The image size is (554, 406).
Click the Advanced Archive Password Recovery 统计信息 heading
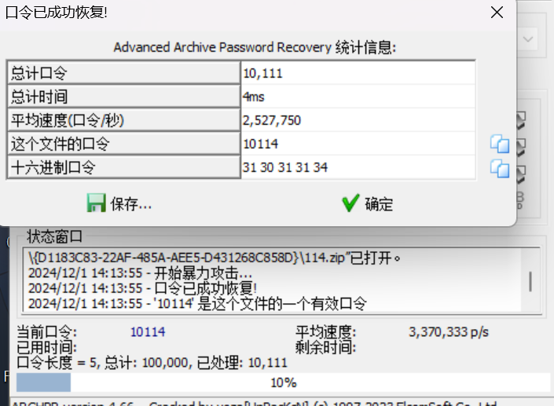click(x=255, y=47)
